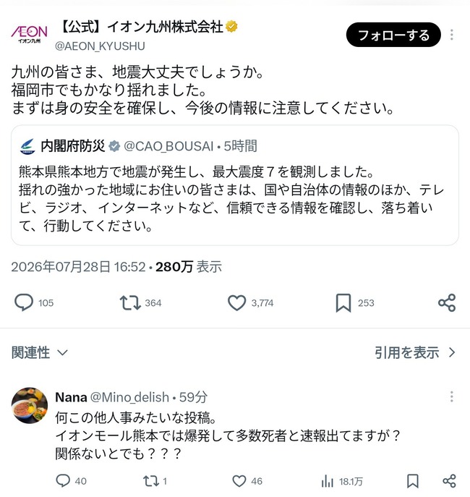
Task: Click the フォローする button
Action: (393, 35)
